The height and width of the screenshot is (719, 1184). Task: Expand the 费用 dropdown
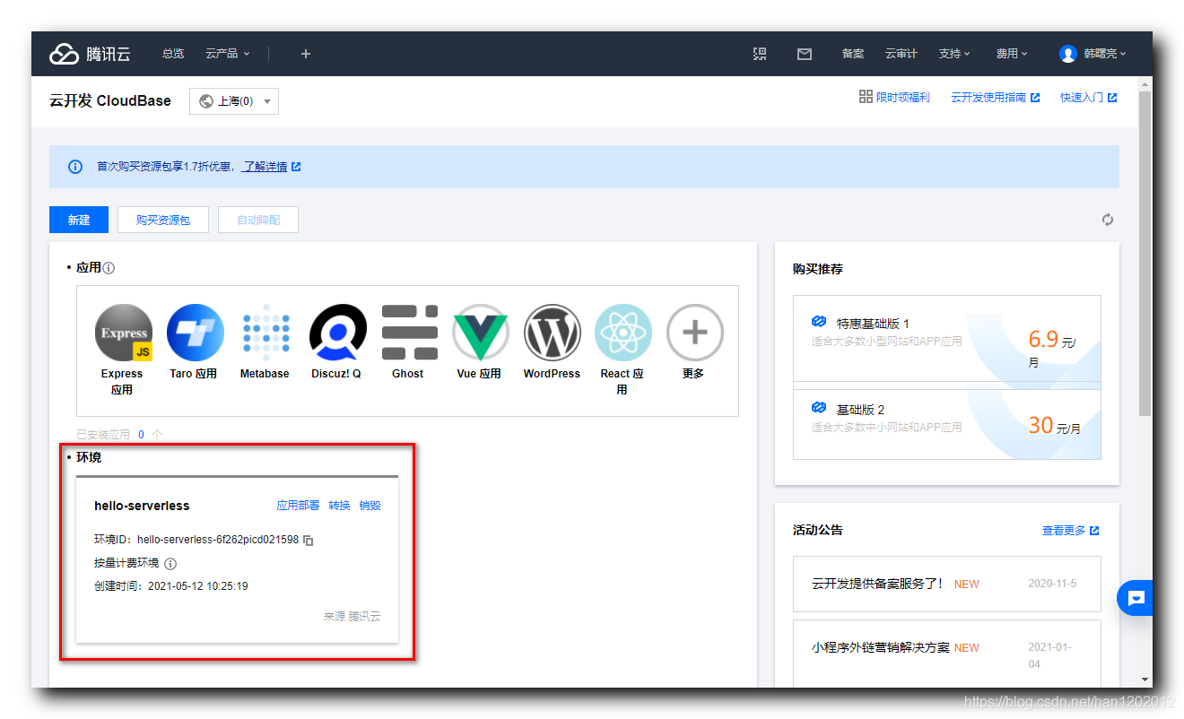pos(1012,54)
